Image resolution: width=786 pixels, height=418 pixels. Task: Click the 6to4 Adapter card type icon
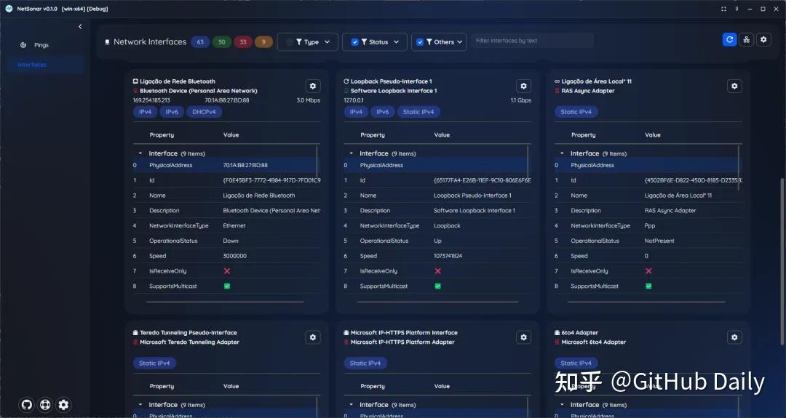pyautogui.click(x=557, y=332)
